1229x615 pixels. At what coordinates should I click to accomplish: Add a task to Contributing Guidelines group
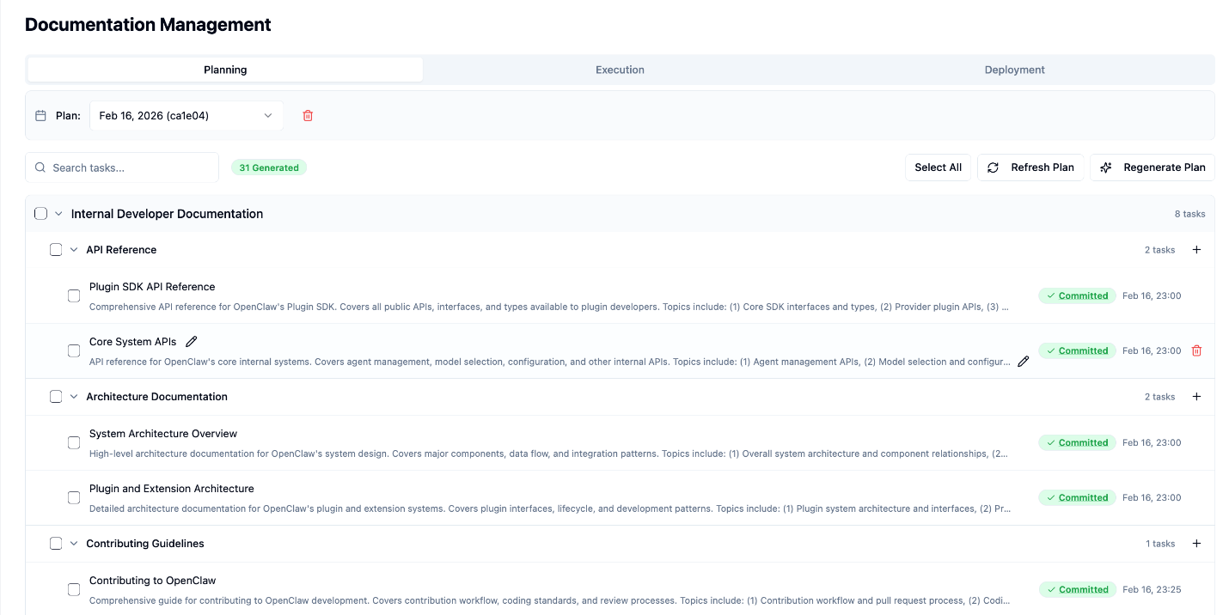(1196, 544)
